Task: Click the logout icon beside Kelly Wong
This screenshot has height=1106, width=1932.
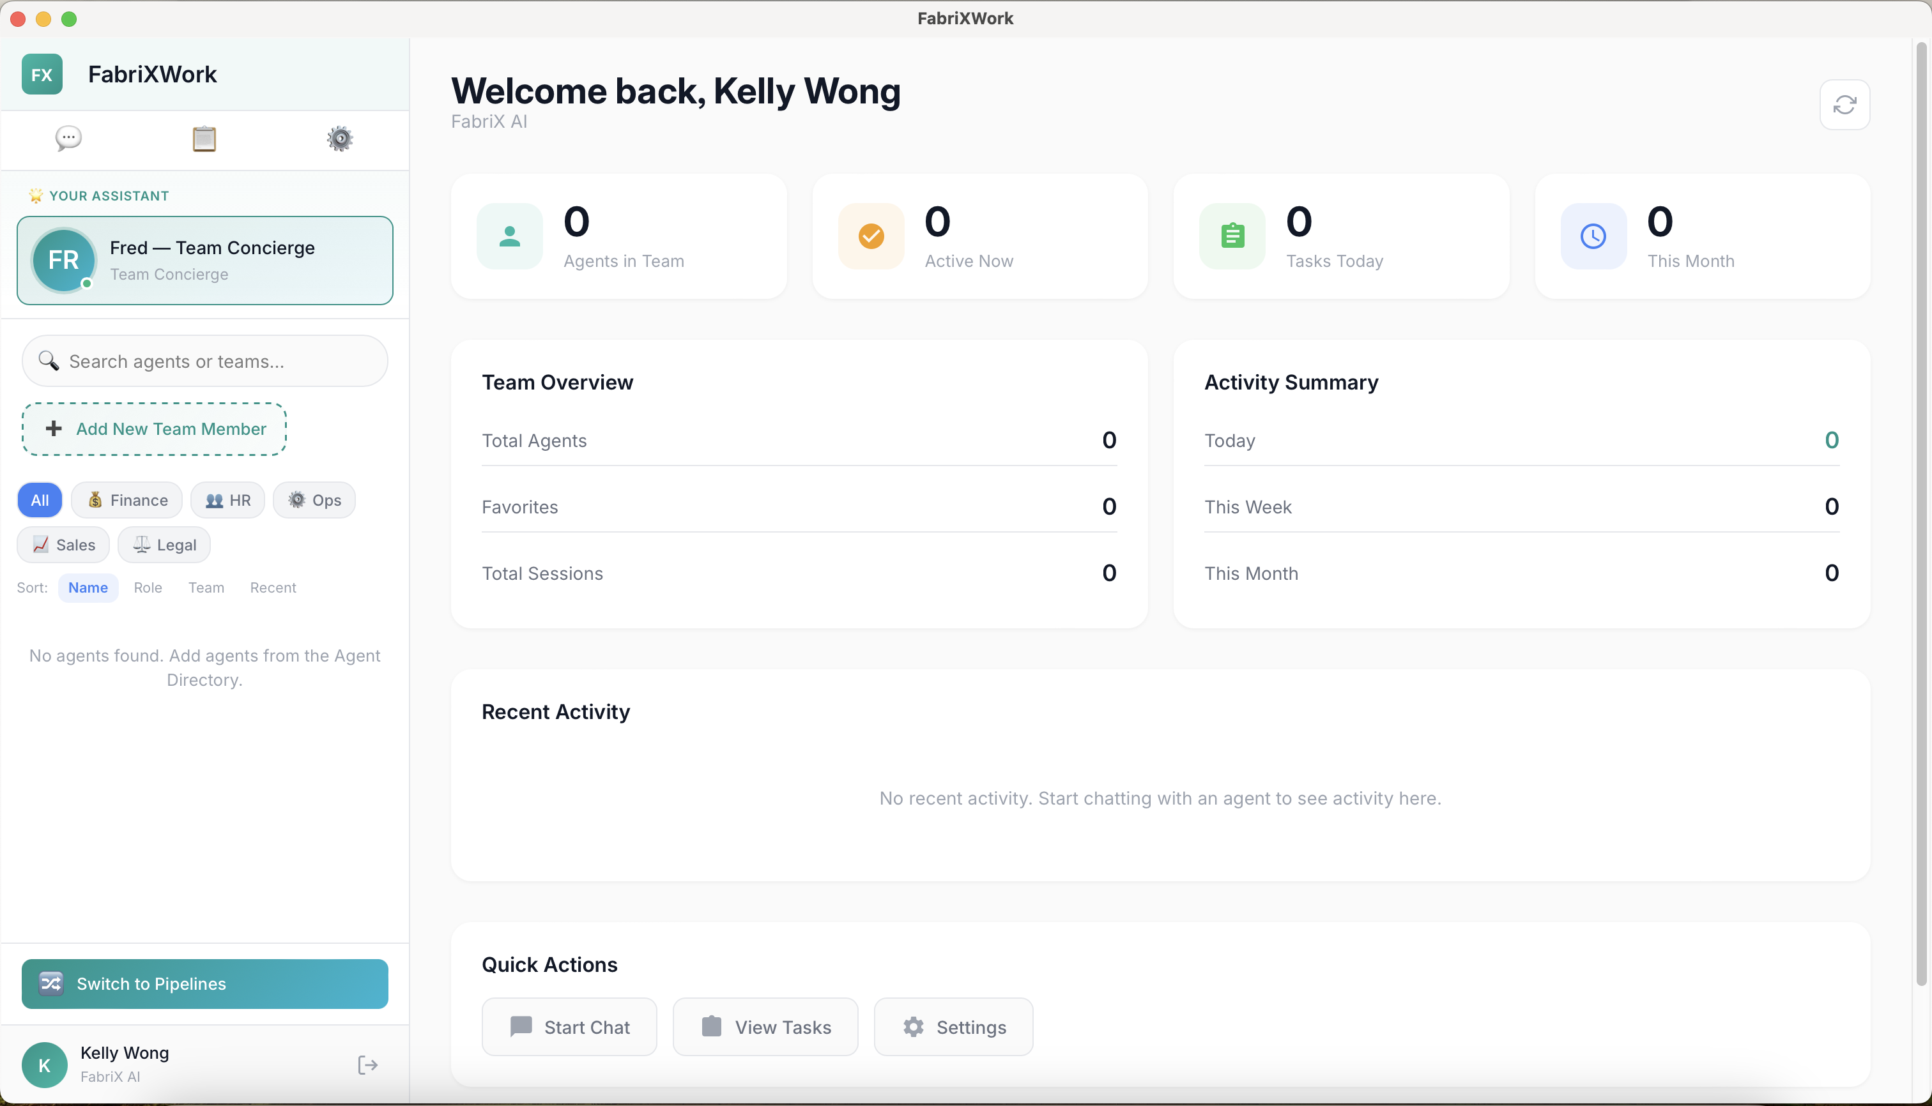Action: pyautogui.click(x=368, y=1065)
